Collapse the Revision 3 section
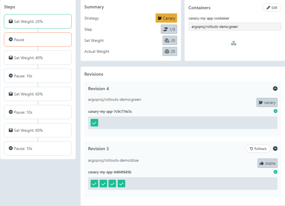The height and width of the screenshot is (206, 285). (x=275, y=148)
